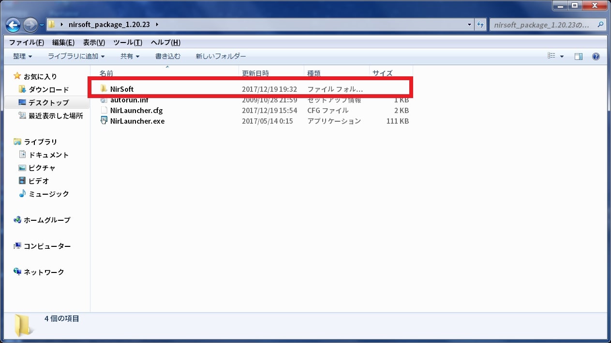The width and height of the screenshot is (611, 343).
Task: Select the NirLauncher.exe application icon
Action: (x=104, y=121)
